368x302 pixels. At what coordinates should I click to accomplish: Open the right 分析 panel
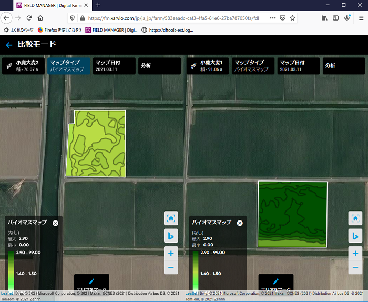(x=343, y=66)
